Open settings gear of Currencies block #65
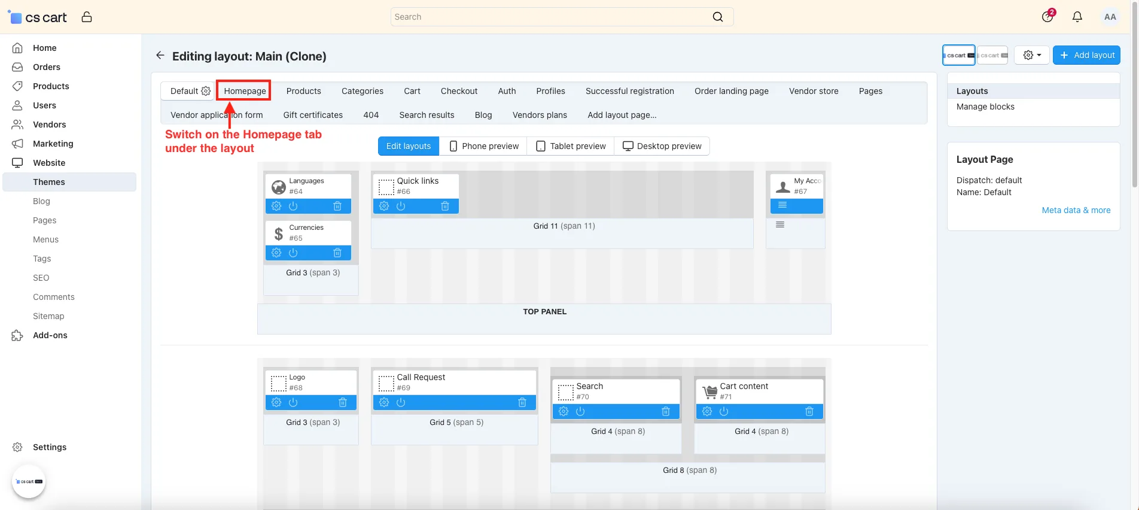The image size is (1139, 510). click(x=276, y=253)
